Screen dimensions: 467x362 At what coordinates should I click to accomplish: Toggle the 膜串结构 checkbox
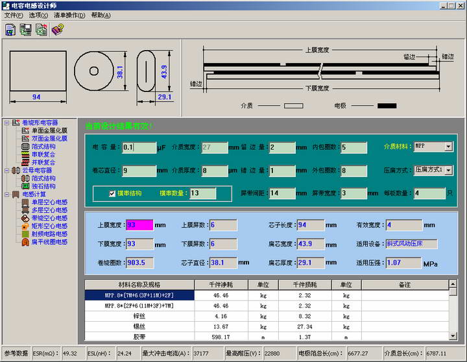(112, 193)
